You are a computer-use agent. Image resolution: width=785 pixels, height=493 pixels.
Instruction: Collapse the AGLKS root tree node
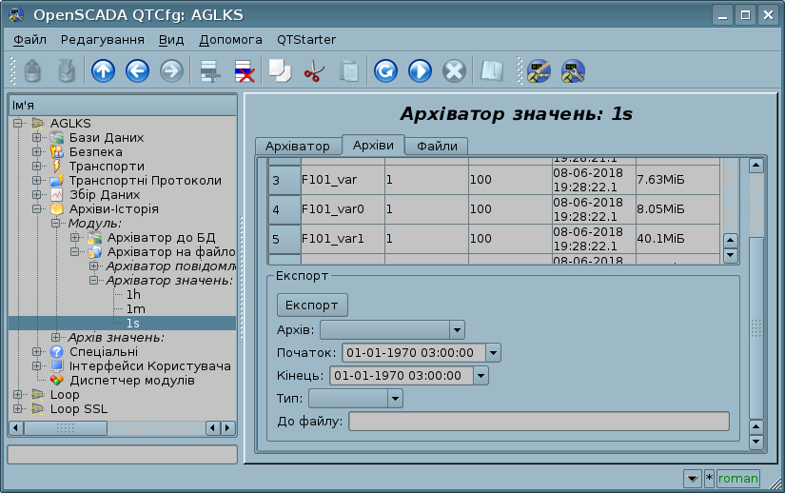click(18, 123)
